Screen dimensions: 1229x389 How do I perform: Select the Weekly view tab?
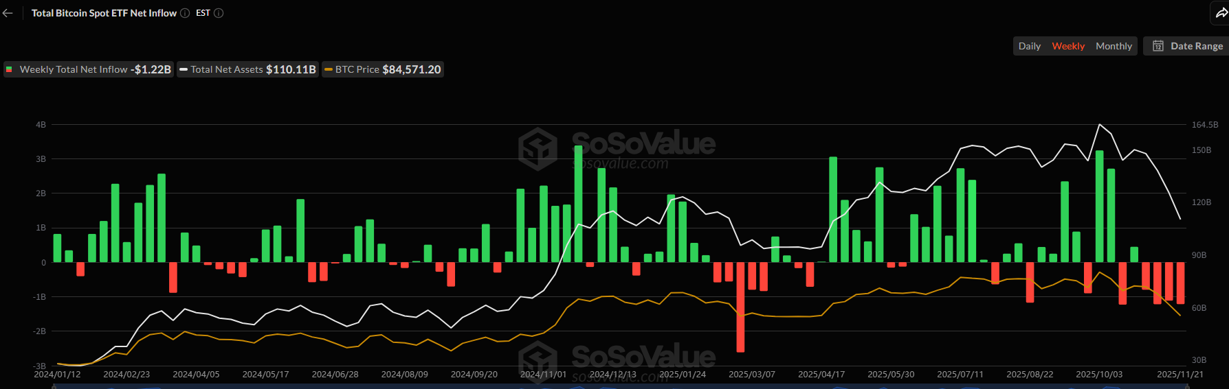[1068, 46]
